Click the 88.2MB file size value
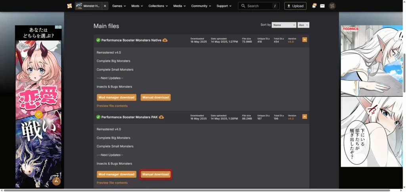 247,119
